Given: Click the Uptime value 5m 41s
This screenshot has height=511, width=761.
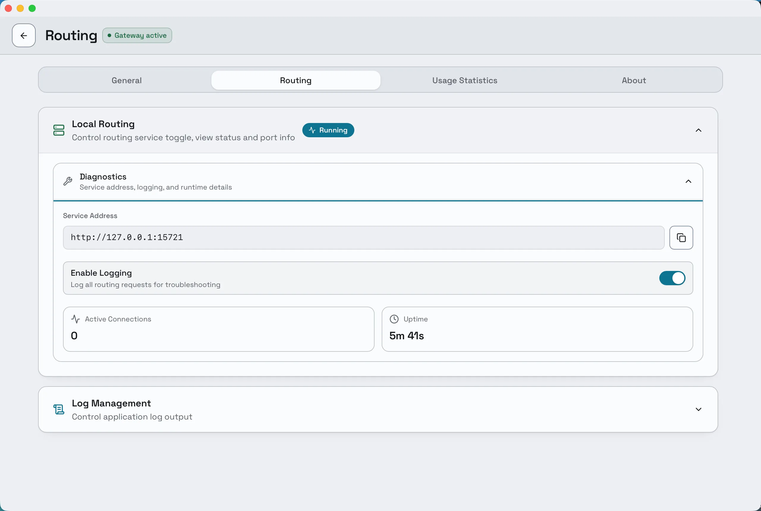Looking at the screenshot, I should pyautogui.click(x=407, y=336).
